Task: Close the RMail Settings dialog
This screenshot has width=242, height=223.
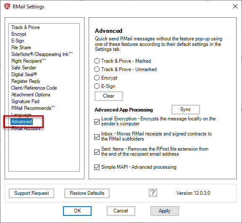Action: [235, 6]
